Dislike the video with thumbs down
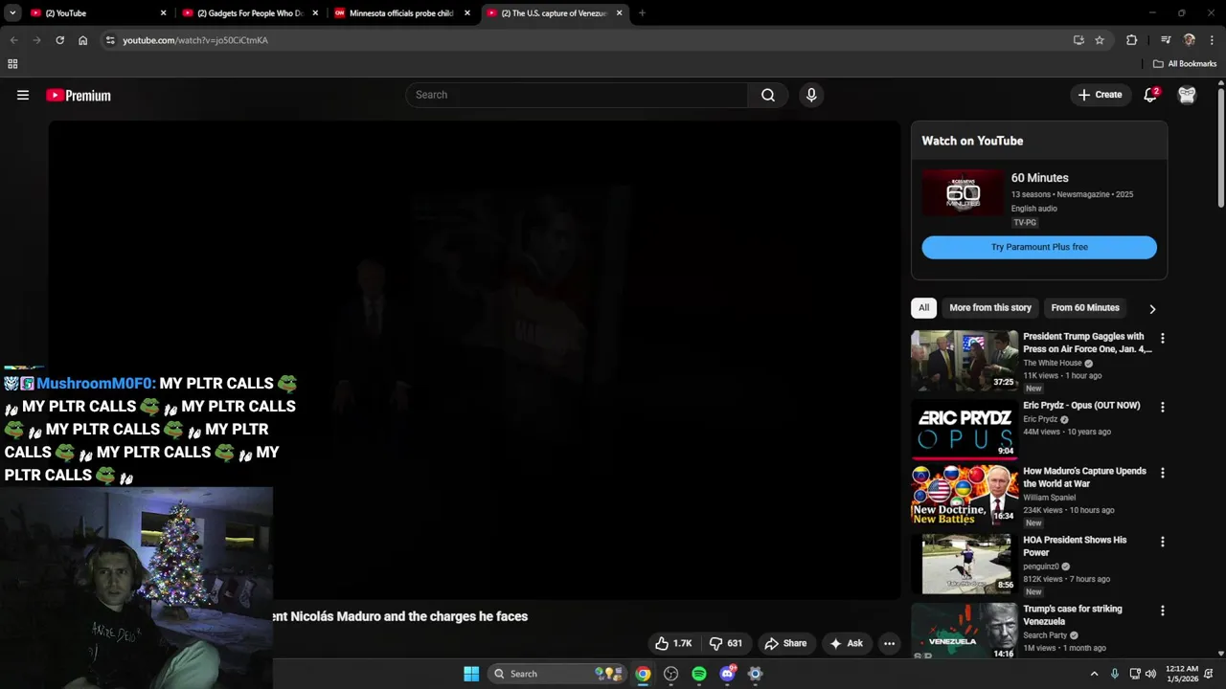The image size is (1226, 689). tap(726, 643)
